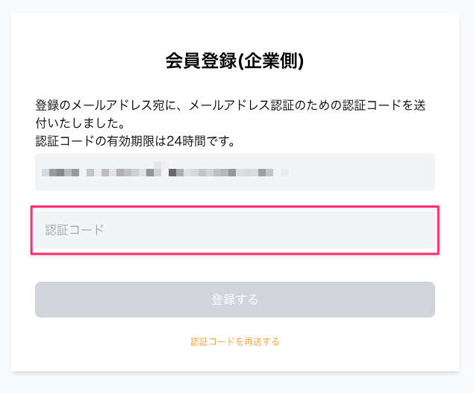The image size is (474, 393).
Task: Place cursor in the 認証コード placeholder box
Action: 234,230
